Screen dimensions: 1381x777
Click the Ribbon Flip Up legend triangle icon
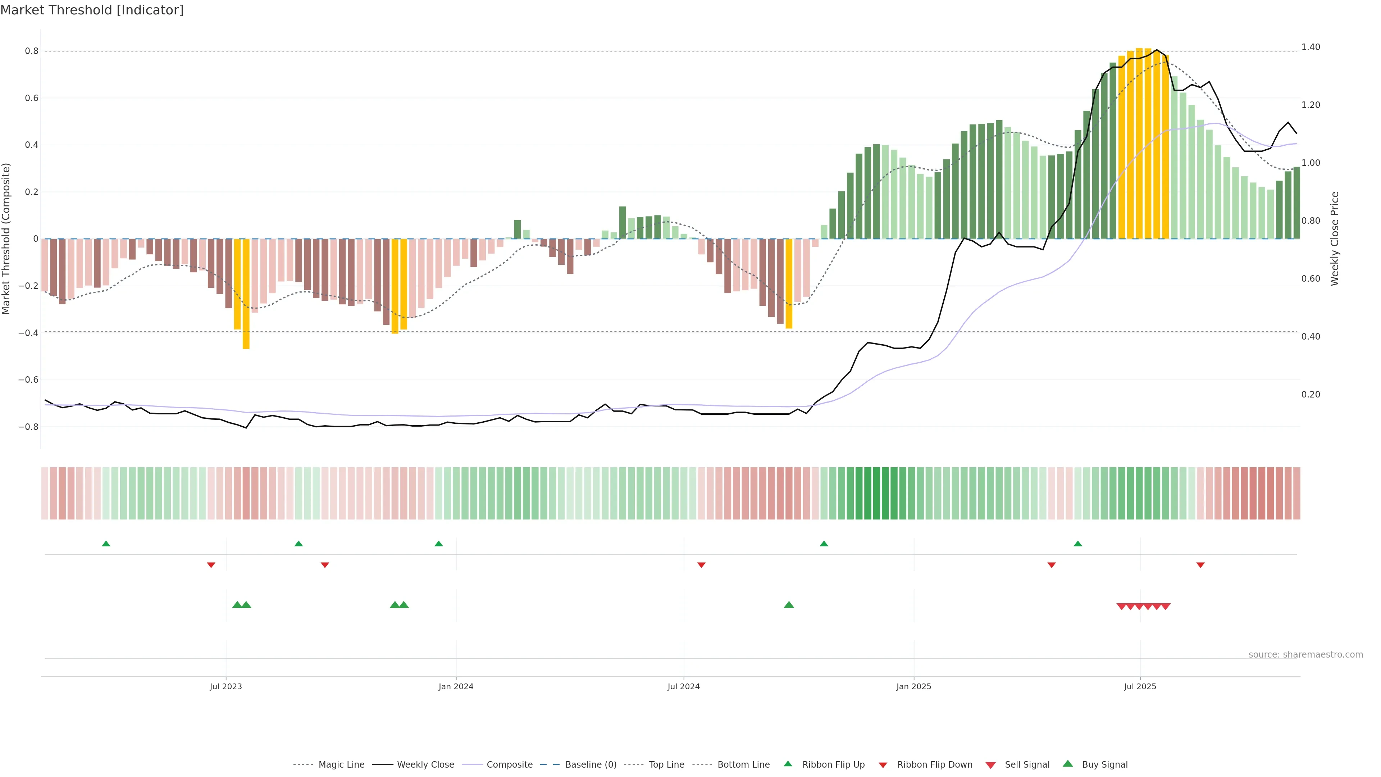pyautogui.click(x=788, y=764)
